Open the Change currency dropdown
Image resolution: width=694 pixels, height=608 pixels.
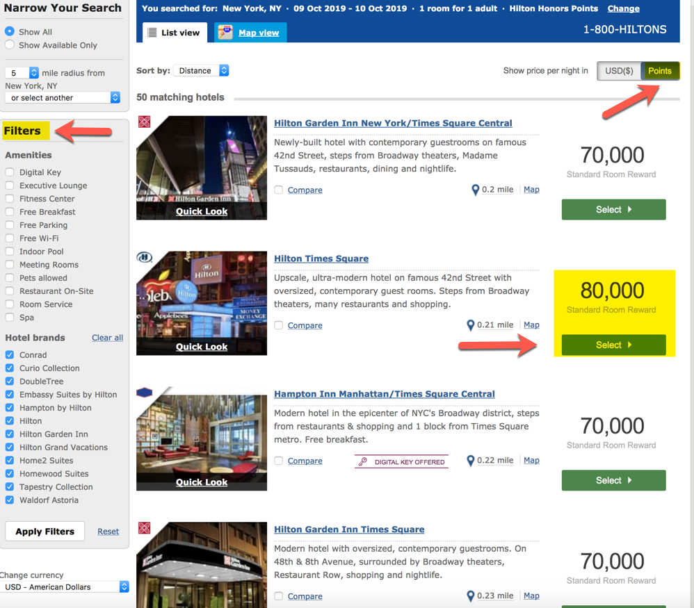(65, 586)
